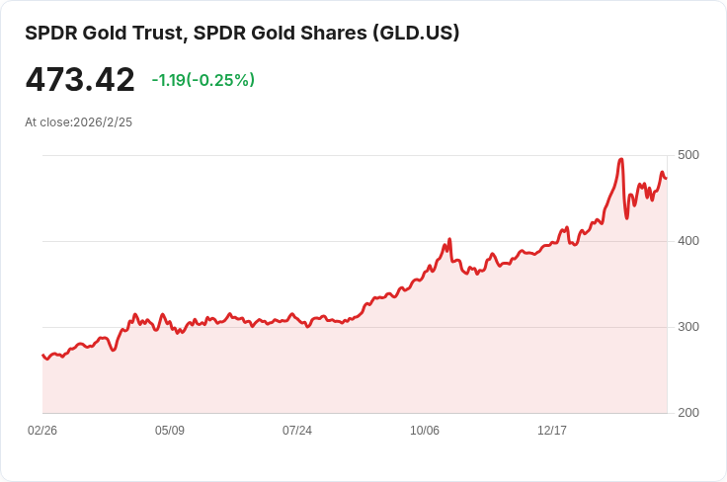This screenshot has height=482, width=727.
Task: Select the 07/24 x-axis date label
Action: pos(297,431)
